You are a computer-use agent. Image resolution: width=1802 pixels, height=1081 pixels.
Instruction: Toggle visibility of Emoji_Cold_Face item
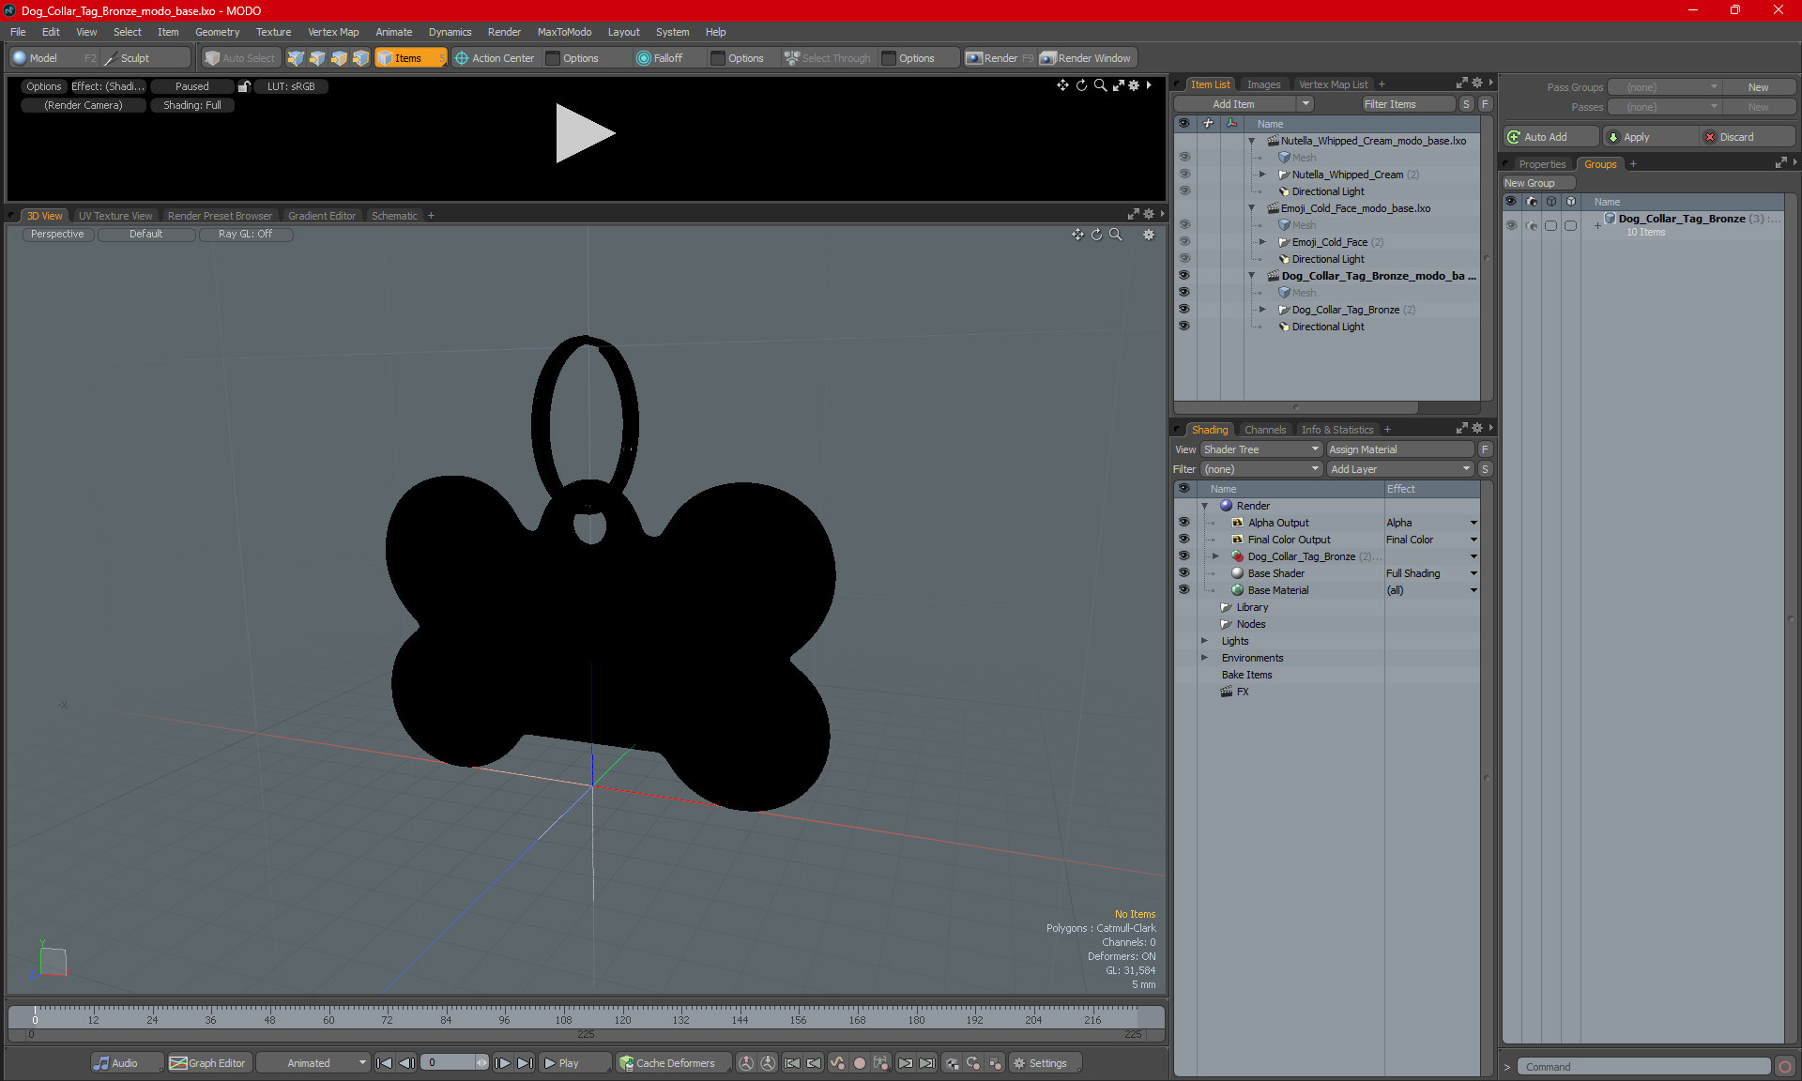[x=1184, y=242]
